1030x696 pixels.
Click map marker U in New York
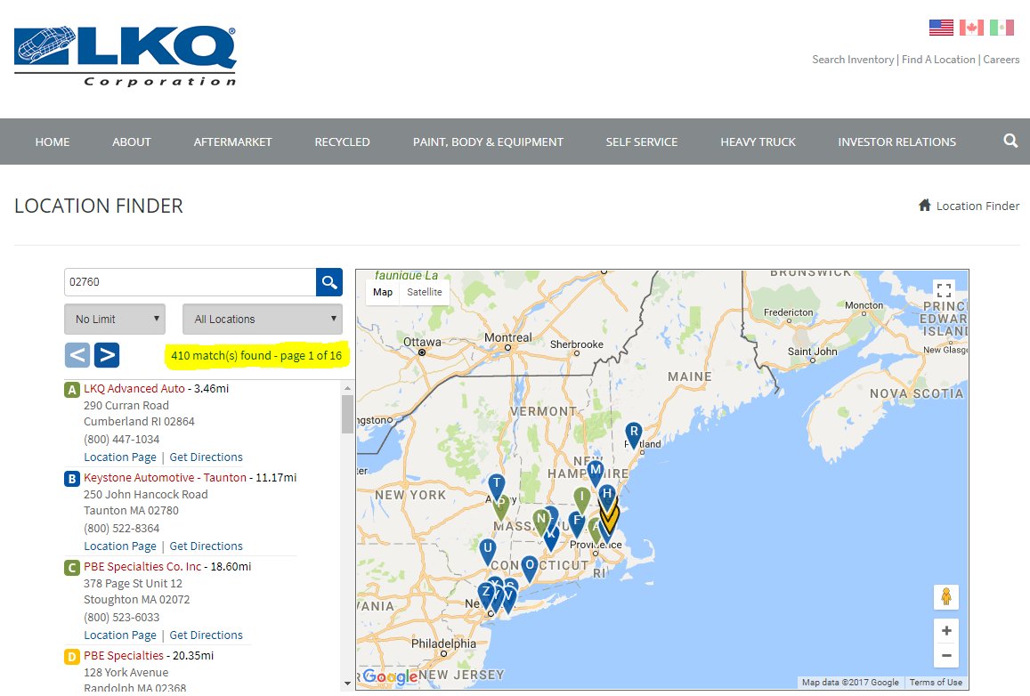tap(488, 551)
